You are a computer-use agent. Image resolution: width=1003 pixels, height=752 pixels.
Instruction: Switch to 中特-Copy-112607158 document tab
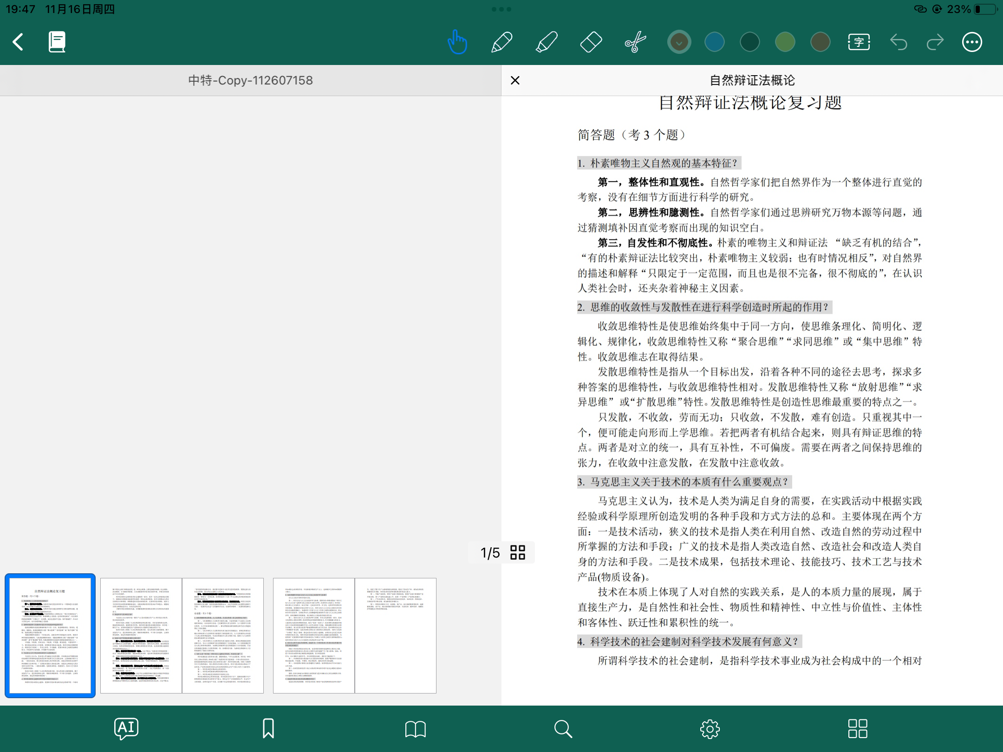pos(250,80)
